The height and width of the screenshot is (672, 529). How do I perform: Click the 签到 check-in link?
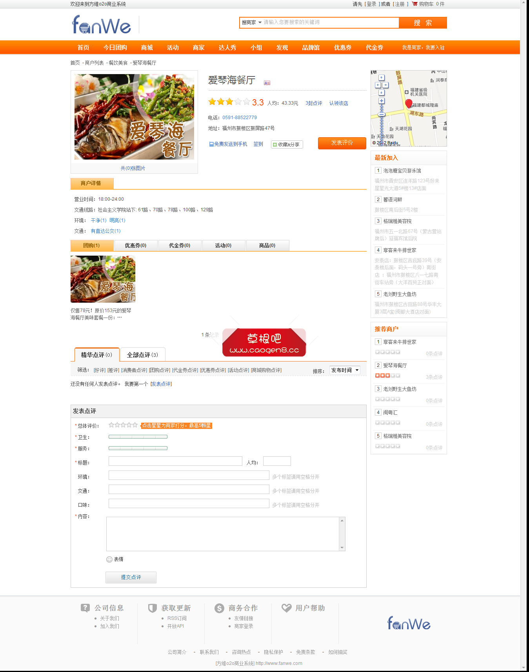pyautogui.click(x=258, y=144)
